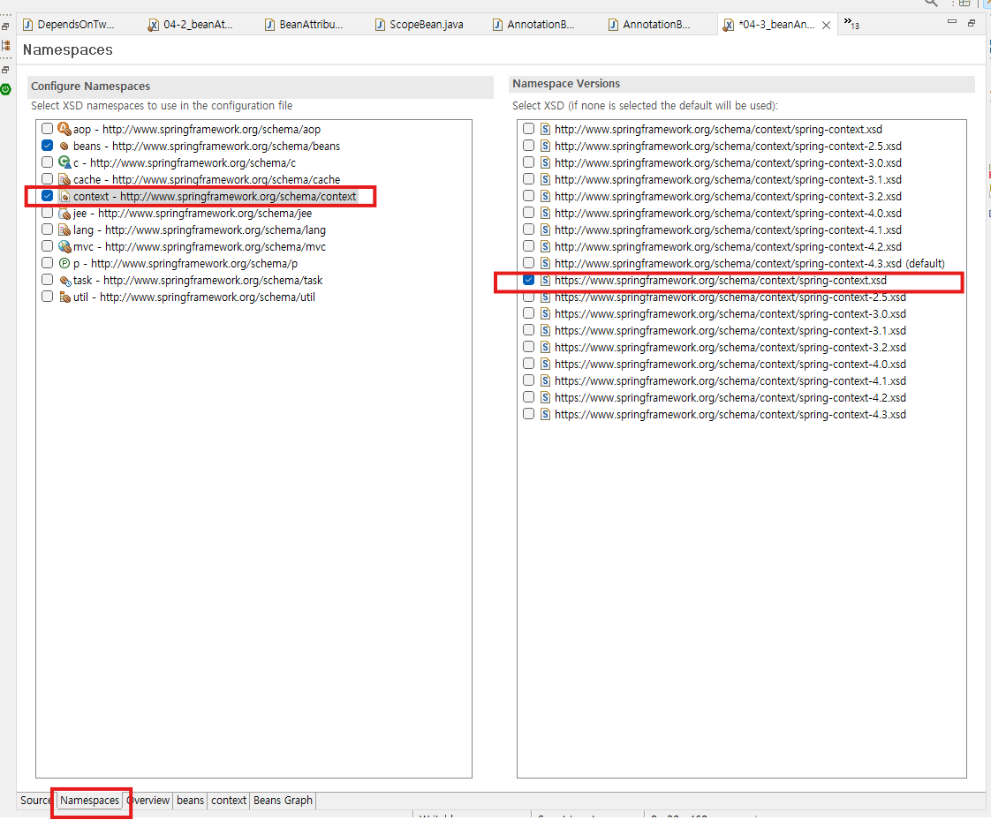Viewport: 991px width, 820px height.
Task: Click the task namespace icon
Action: pos(64,280)
